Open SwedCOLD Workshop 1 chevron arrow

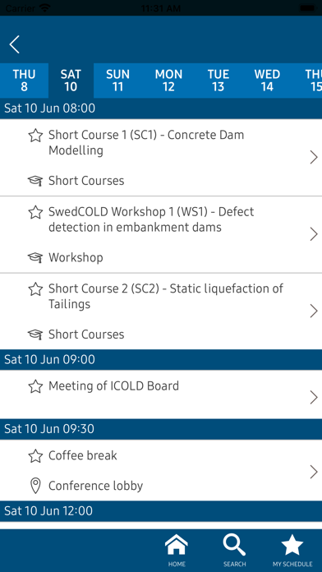click(314, 234)
